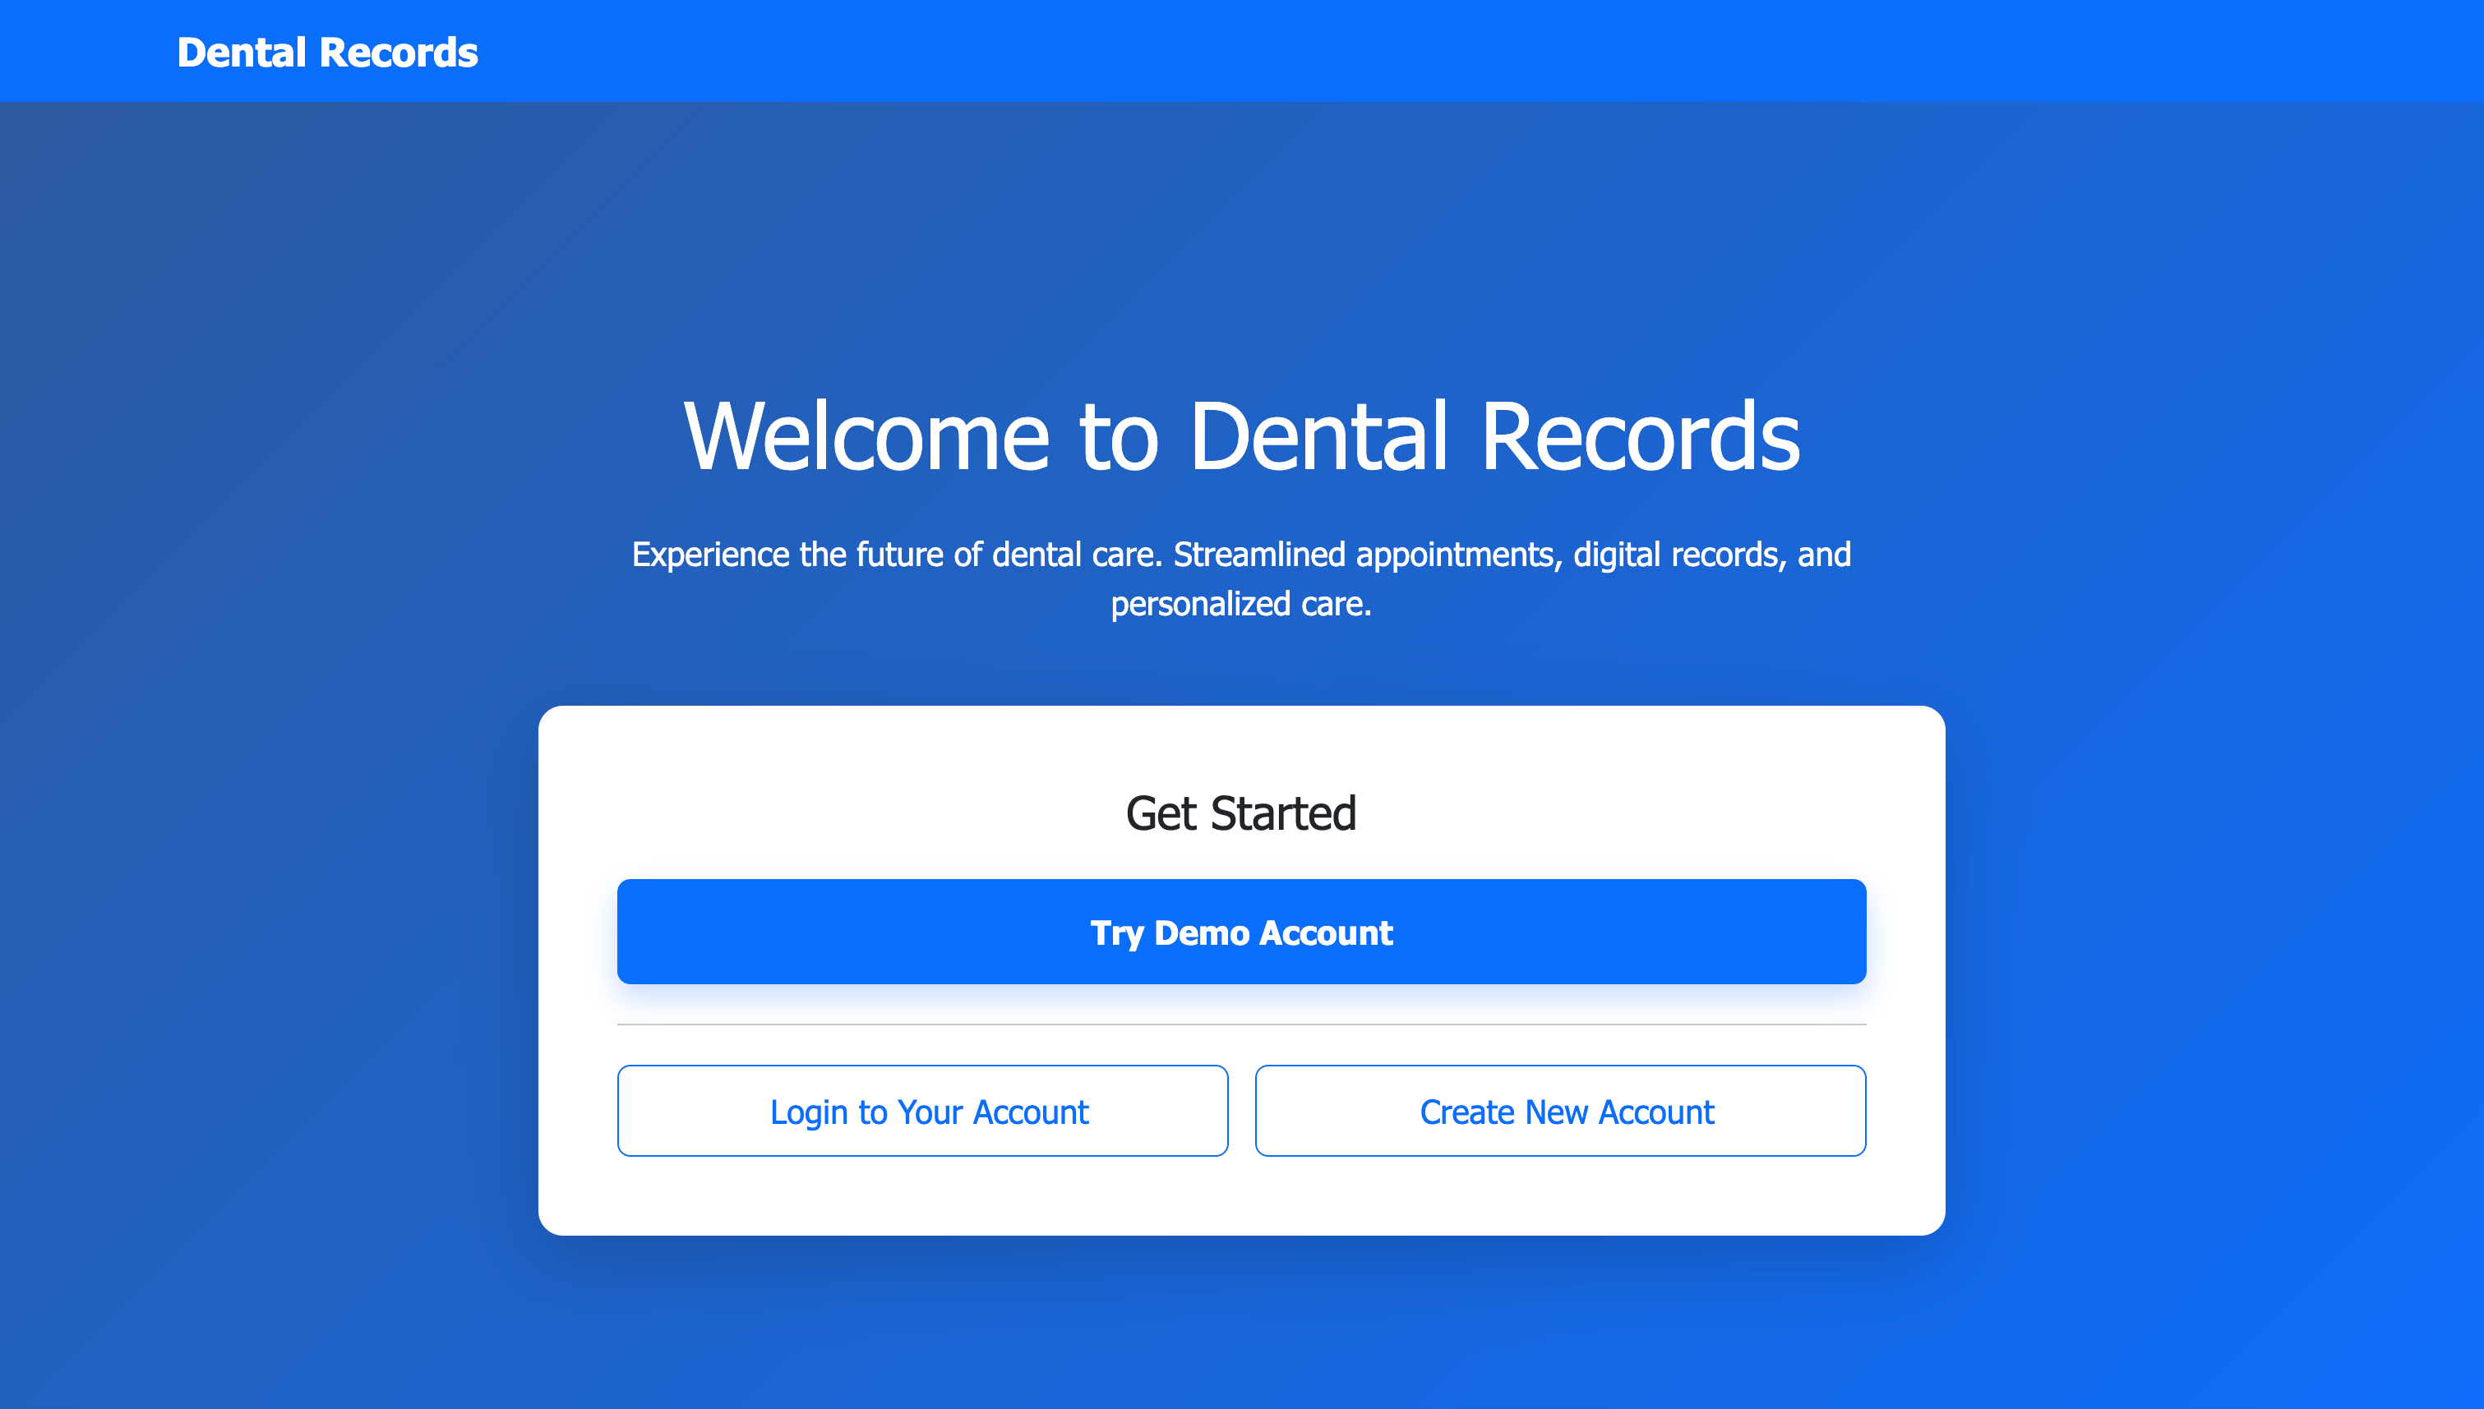Open the Dental Records brand link
2484x1409 pixels.
327,53
